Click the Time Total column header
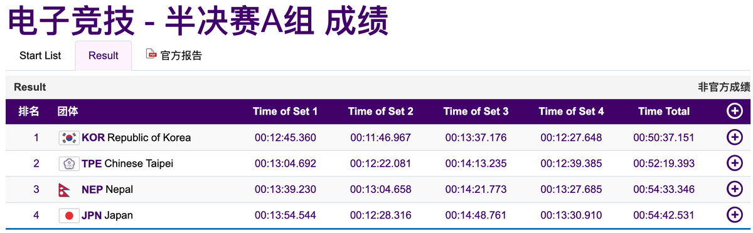 pos(664,111)
